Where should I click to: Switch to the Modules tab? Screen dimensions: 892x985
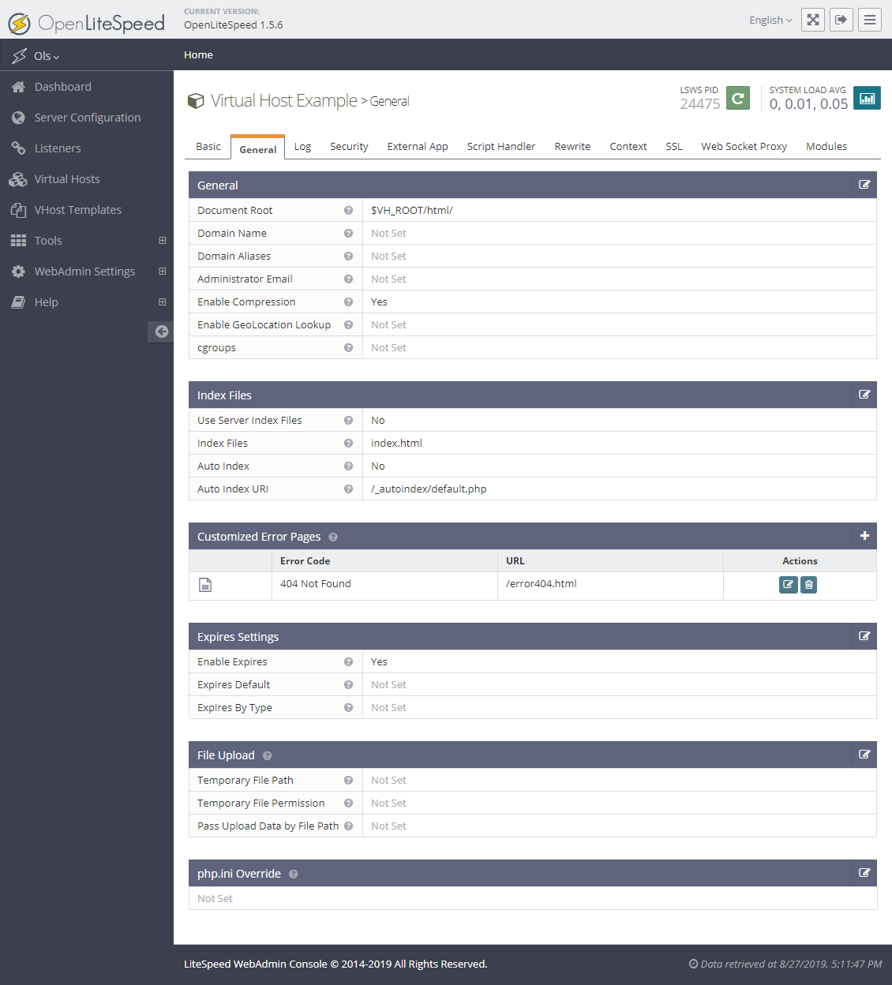coord(826,147)
